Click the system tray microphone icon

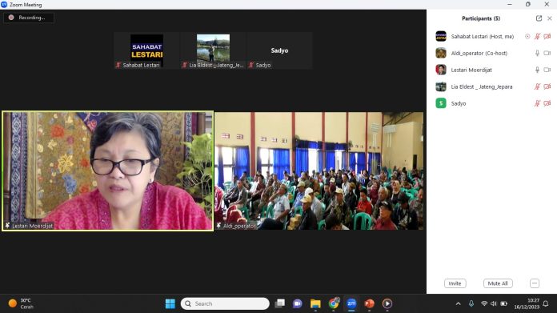pyautogui.click(x=471, y=303)
